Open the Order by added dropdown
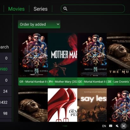 [39, 24]
